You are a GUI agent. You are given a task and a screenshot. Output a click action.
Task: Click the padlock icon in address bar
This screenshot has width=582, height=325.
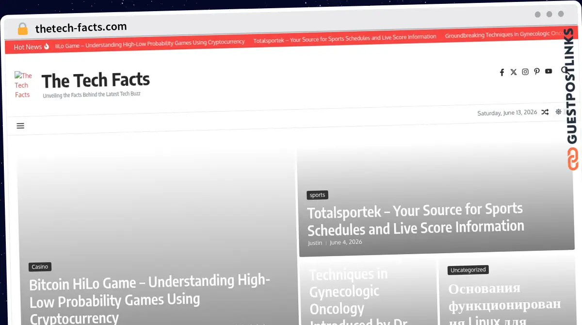pyautogui.click(x=22, y=29)
